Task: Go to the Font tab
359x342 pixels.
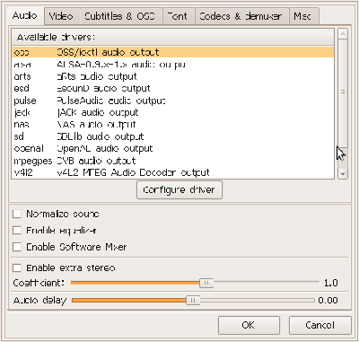Action: [x=179, y=16]
